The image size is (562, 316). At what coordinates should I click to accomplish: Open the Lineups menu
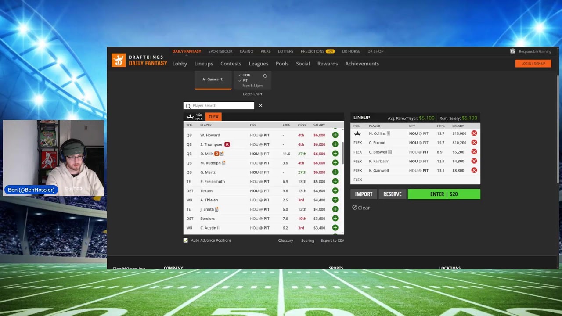point(204,64)
